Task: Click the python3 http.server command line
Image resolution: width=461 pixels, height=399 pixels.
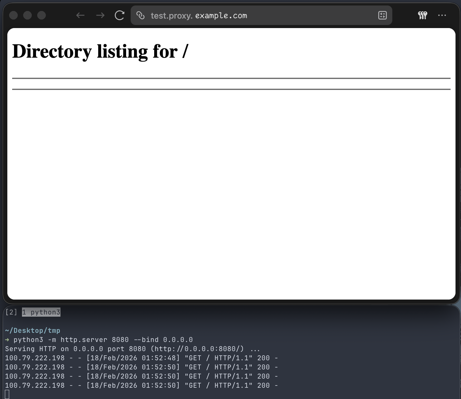Action: tap(103, 340)
